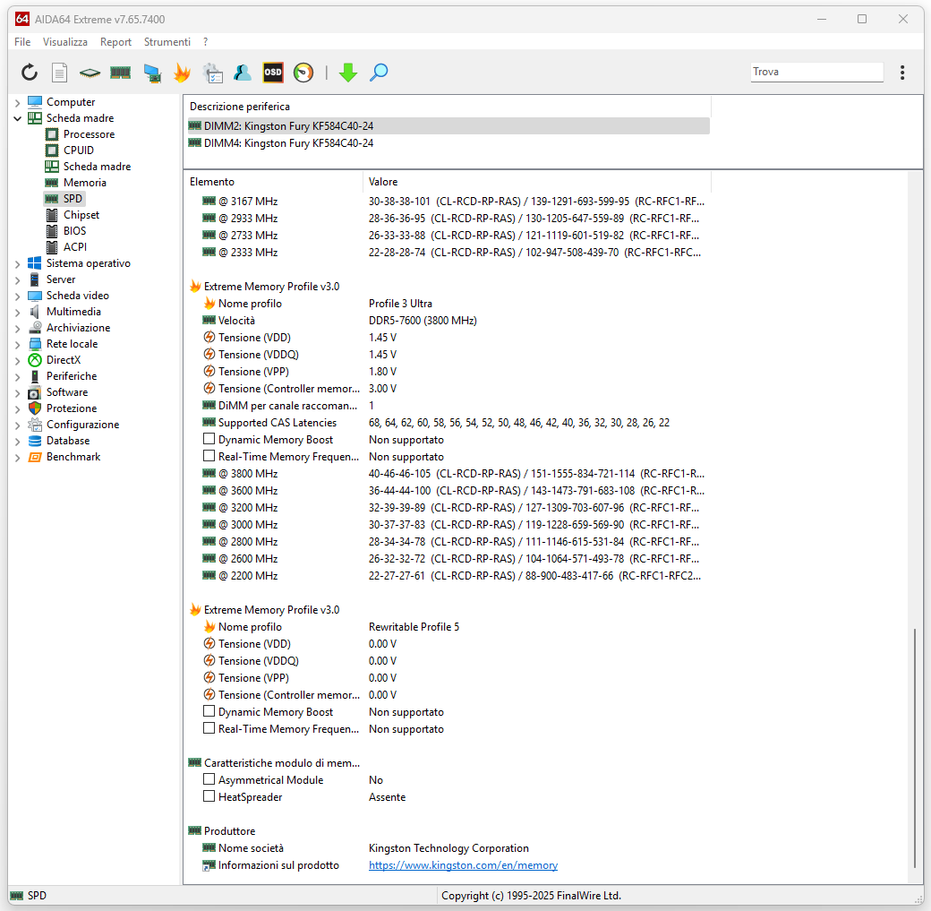Click the Protezione shield icon
The width and height of the screenshot is (931, 911).
[x=35, y=408]
